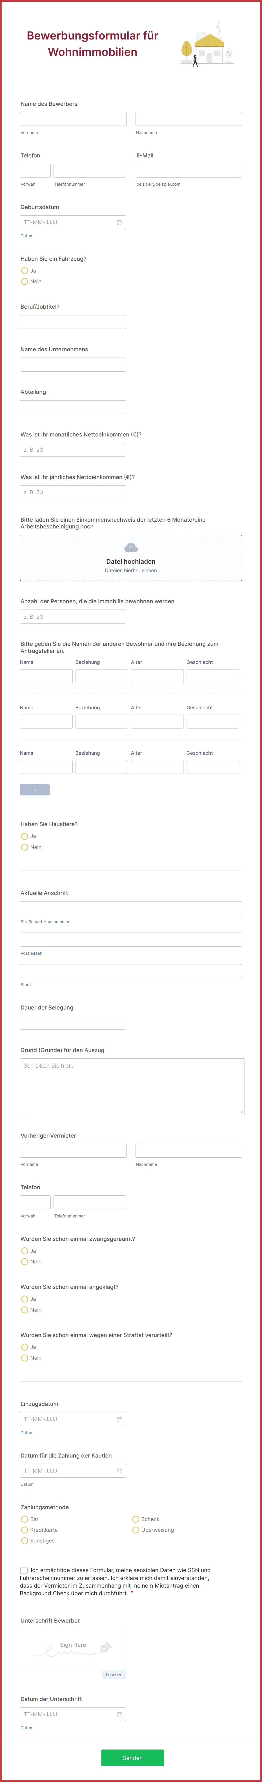Screen dimensions: 262x1782
Task: Click Alter field in second resident row
Action: [157, 721]
